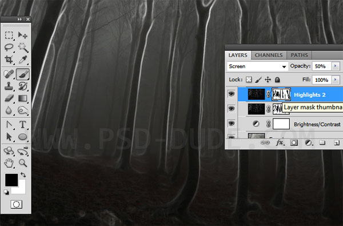Swap foreground and background colors
343x226 pixels.
tap(23, 175)
